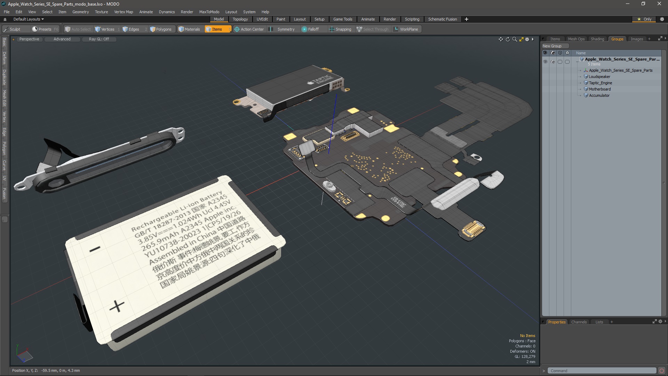Screen dimensions: 668x376
Task: Open the Perspective view type dropdown
Action: [x=29, y=39]
